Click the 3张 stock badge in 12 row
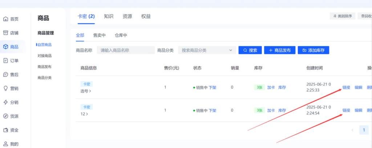Viewport: 372px width, 148px height. tap(259, 110)
